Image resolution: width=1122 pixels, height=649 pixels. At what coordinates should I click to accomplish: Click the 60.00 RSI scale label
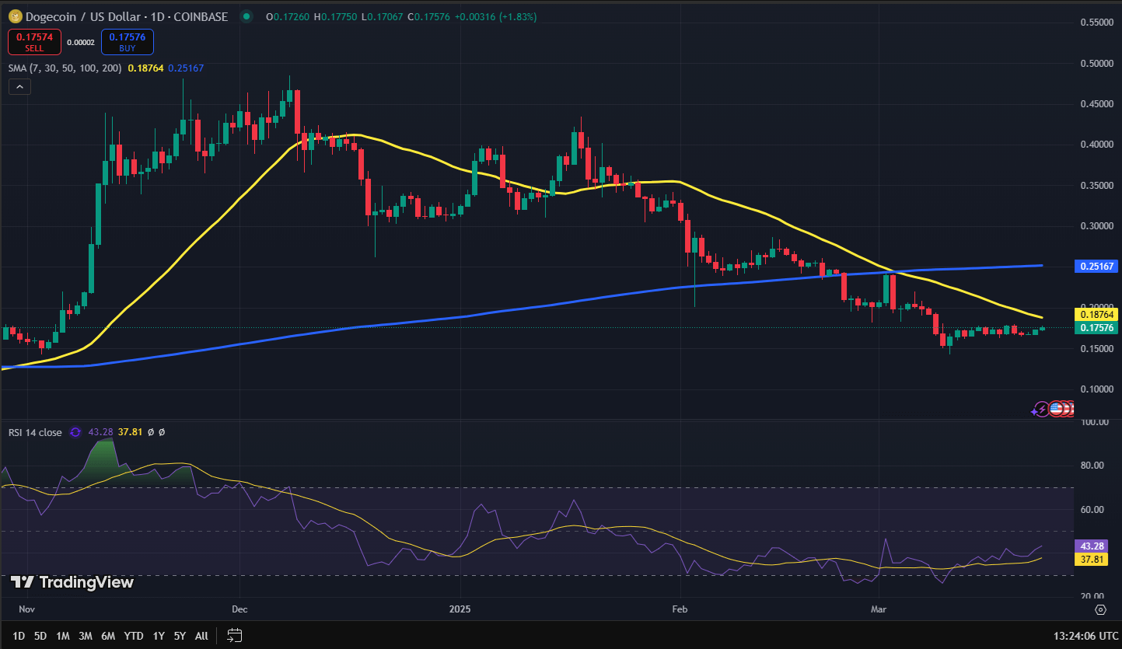[1092, 509]
